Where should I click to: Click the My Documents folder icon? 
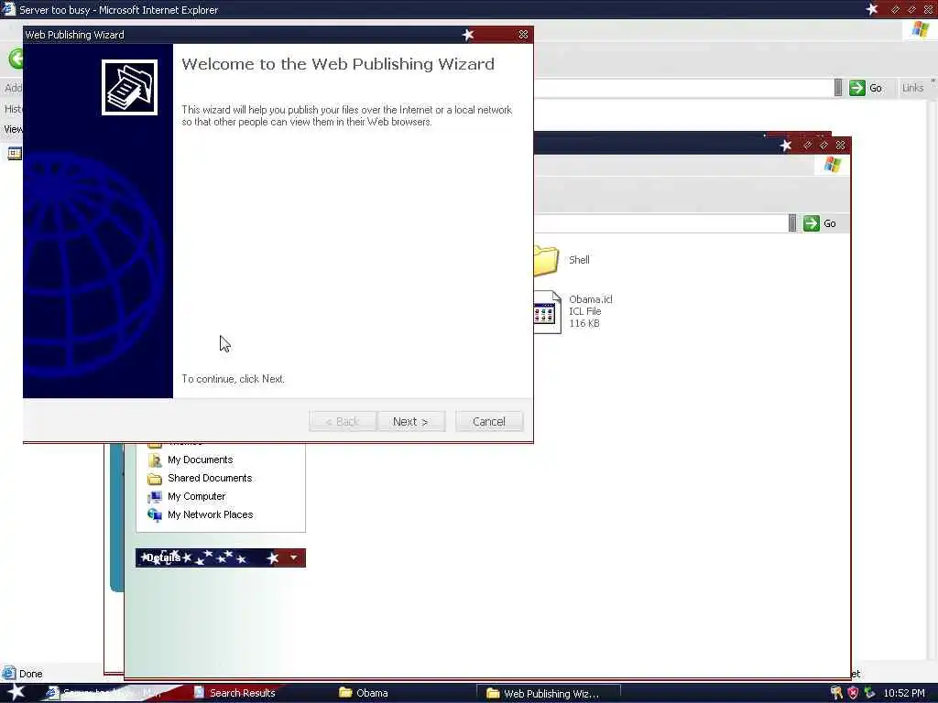tap(155, 460)
